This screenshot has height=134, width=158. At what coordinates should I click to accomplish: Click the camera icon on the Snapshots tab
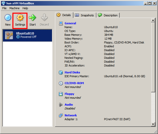click(77, 15)
